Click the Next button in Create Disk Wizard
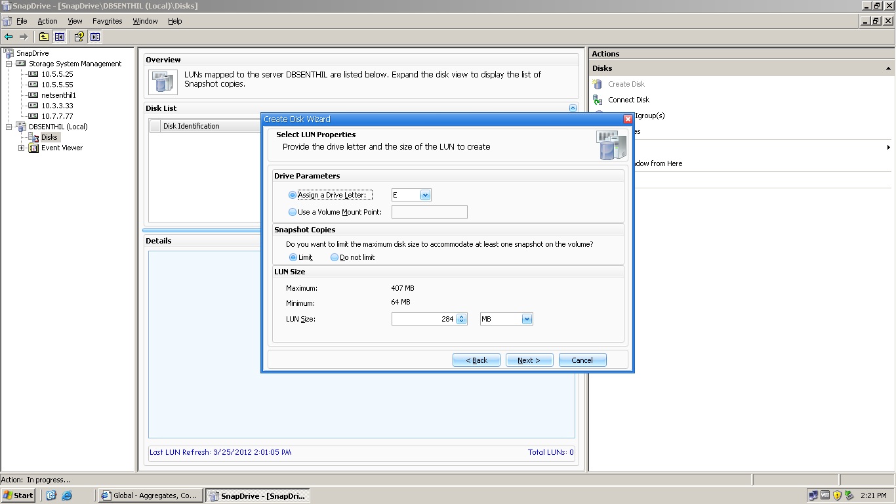Screen dimensions: 896x504 tap(529, 360)
